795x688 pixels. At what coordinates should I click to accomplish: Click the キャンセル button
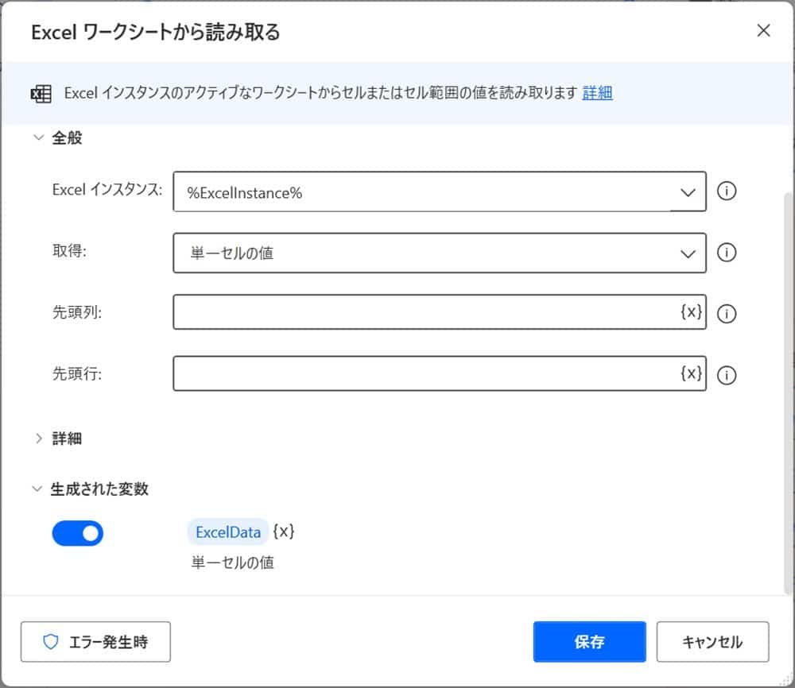click(712, 642)
